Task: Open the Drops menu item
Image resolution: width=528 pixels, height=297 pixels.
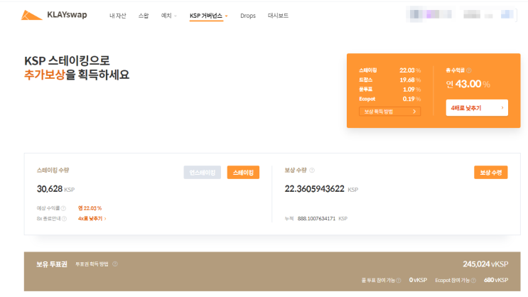Action: click(x=248, y=16)
